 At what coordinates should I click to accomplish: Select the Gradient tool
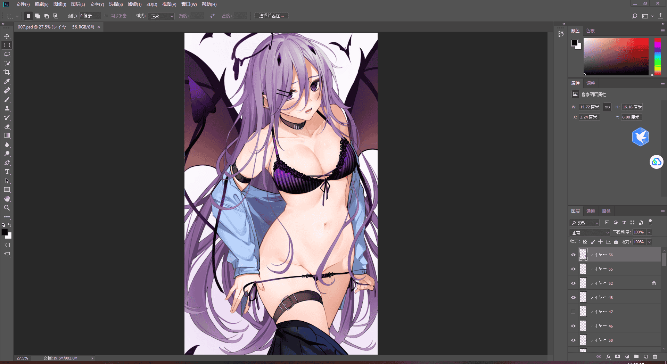(7, 135)
